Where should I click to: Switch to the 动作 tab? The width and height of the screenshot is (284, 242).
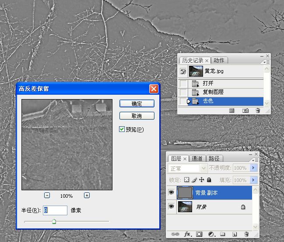pyautogui.click(x=219, y=60)
